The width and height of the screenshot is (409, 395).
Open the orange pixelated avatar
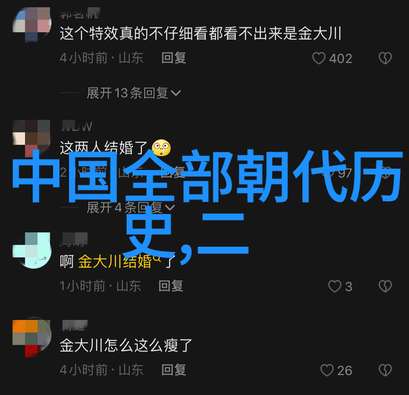(32, 338)
